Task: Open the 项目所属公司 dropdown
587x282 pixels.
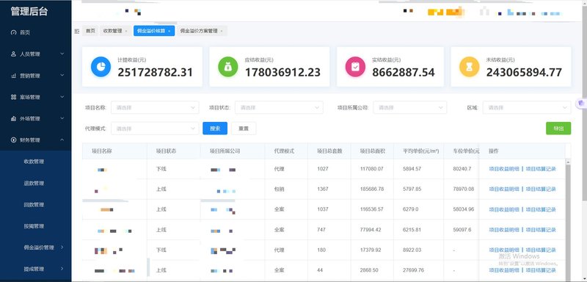Action: 410,107
